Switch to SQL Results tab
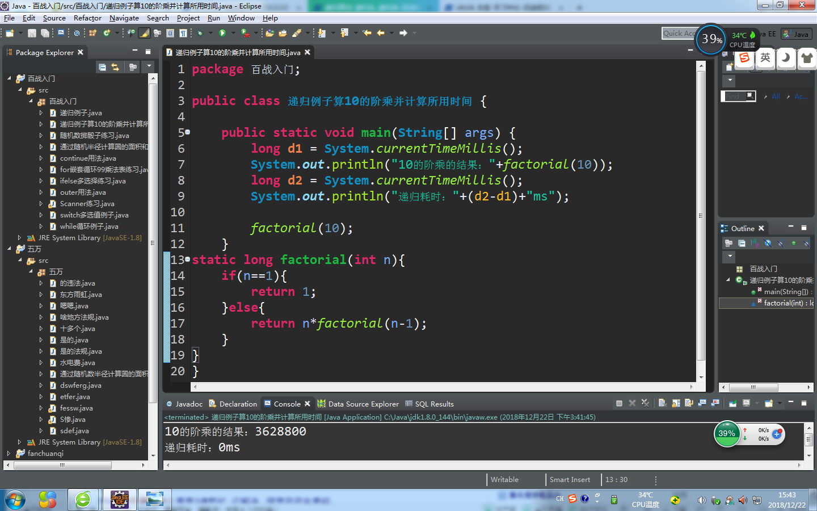This screenshot has width=817, height=511. [429, 404]
